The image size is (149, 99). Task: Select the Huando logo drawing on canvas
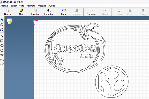point(75,48)
